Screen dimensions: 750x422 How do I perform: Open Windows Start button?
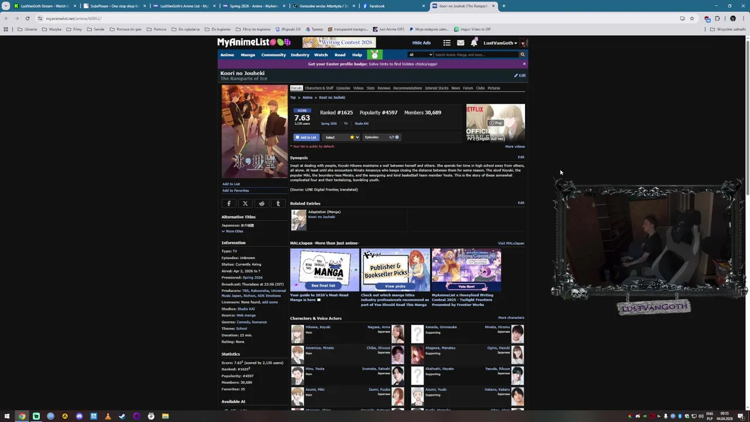pos(6,416)
